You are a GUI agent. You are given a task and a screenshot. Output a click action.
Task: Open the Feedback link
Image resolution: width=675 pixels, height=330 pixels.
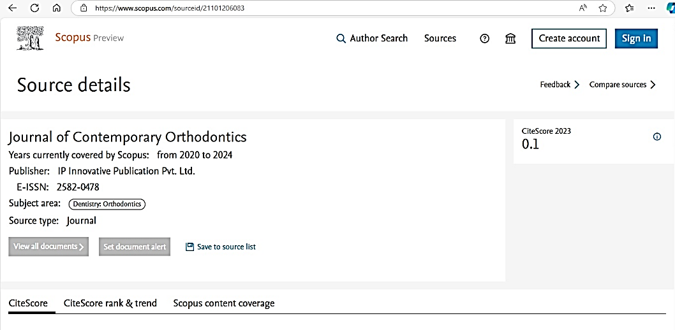[560, 85]
